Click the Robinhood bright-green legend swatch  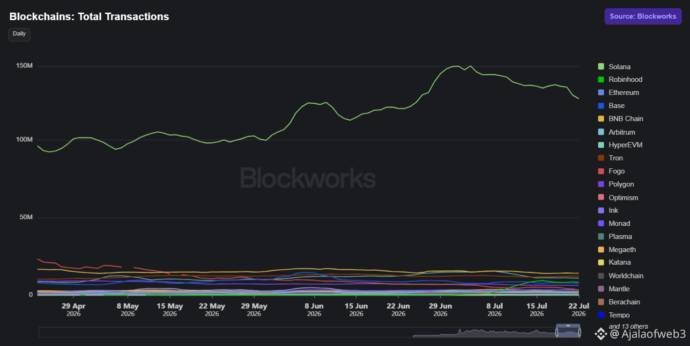tap(601, 79)
